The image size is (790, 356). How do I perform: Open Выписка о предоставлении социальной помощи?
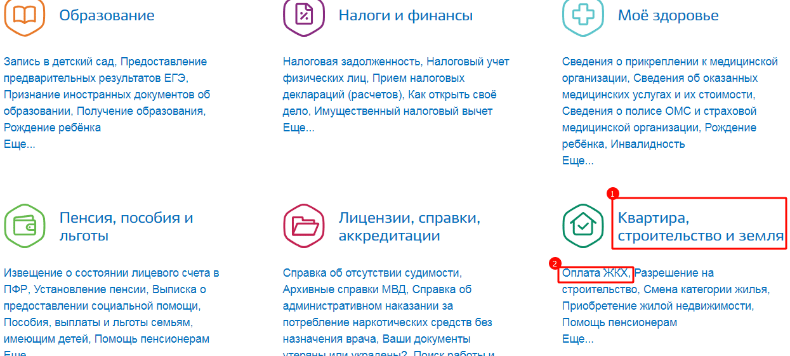click(105, 298)
